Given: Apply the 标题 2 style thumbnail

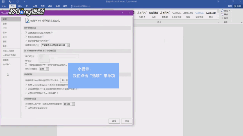Looking at the screenshot, I should [142, 15].
